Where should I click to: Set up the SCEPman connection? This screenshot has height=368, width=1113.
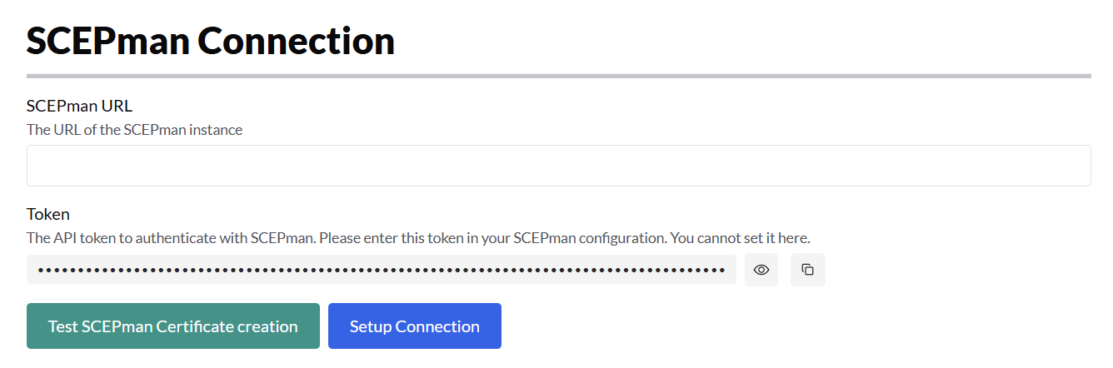pos(414,326)
